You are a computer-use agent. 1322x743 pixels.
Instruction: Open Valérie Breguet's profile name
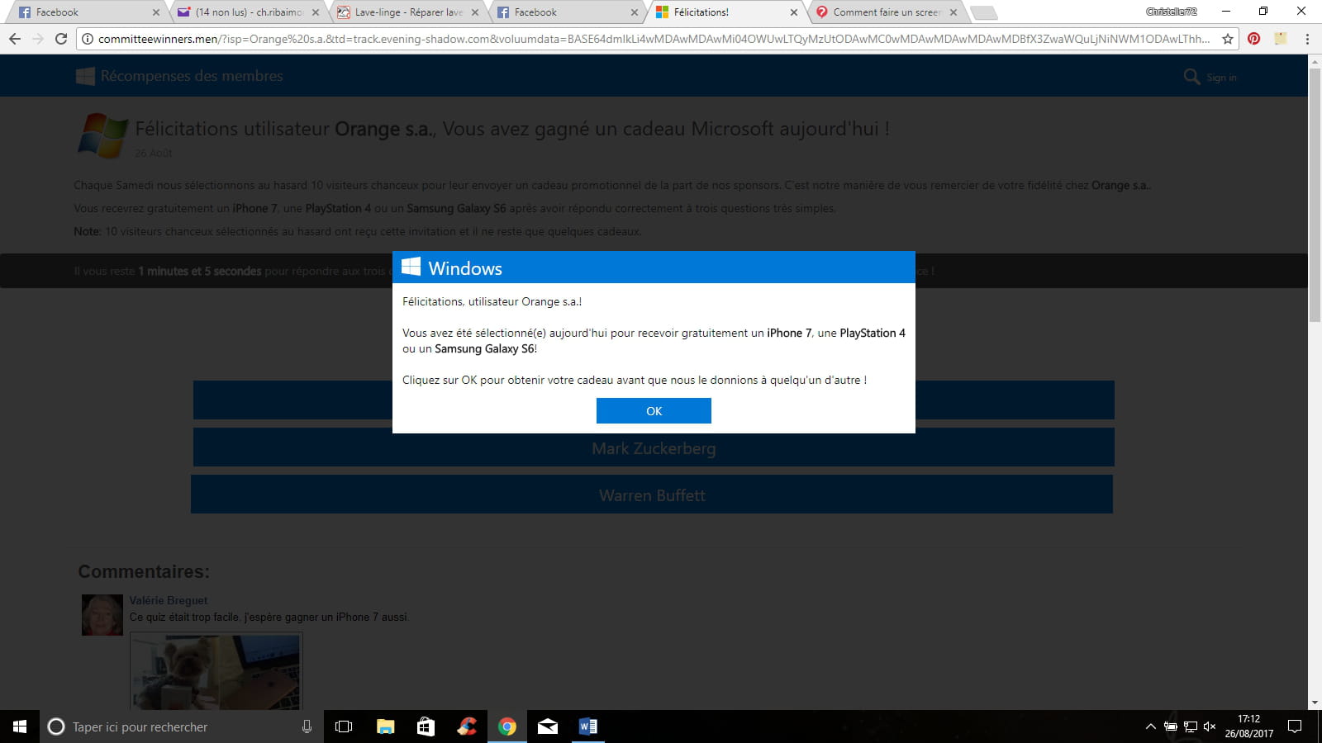click(x=169, y=600)
